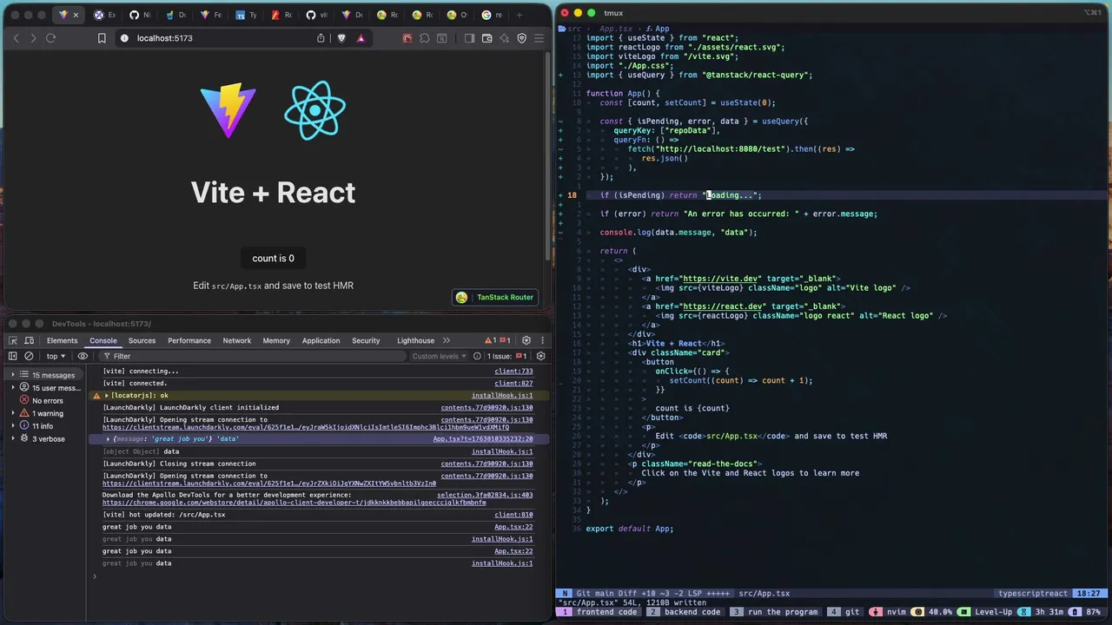Screen dimensions: 1112x625
Task: Open console settings gear
Action: click(x=540, y=356)
